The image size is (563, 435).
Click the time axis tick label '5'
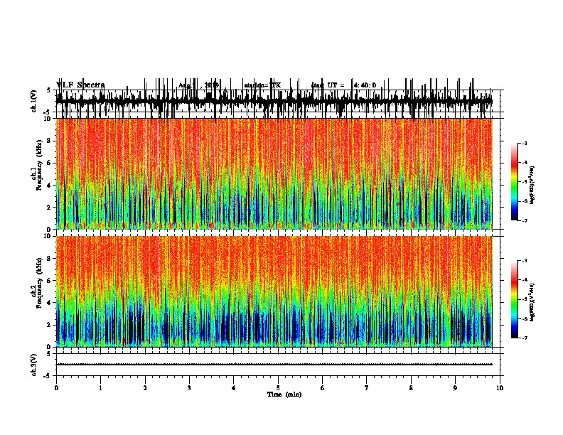(278, 388)
